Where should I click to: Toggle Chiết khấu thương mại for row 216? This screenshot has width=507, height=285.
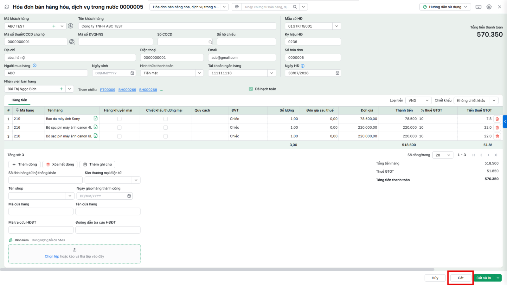165,127
